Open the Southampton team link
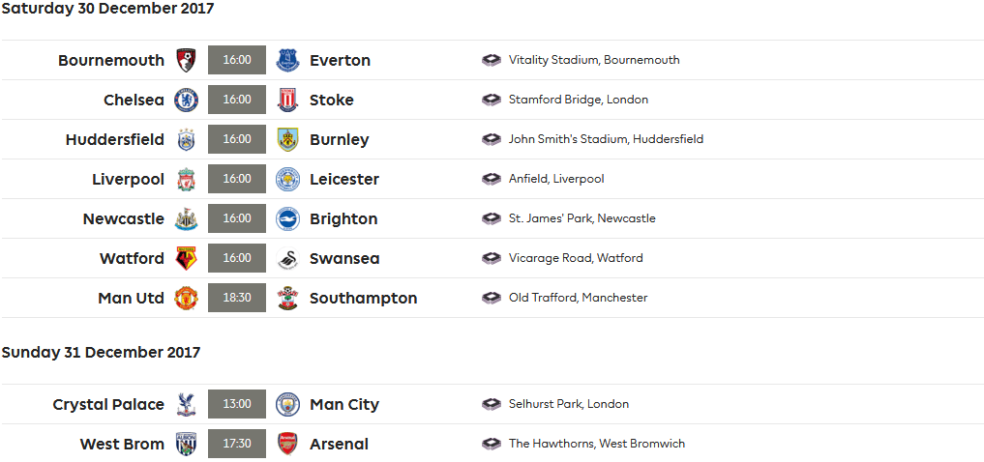 coord(363,298)
